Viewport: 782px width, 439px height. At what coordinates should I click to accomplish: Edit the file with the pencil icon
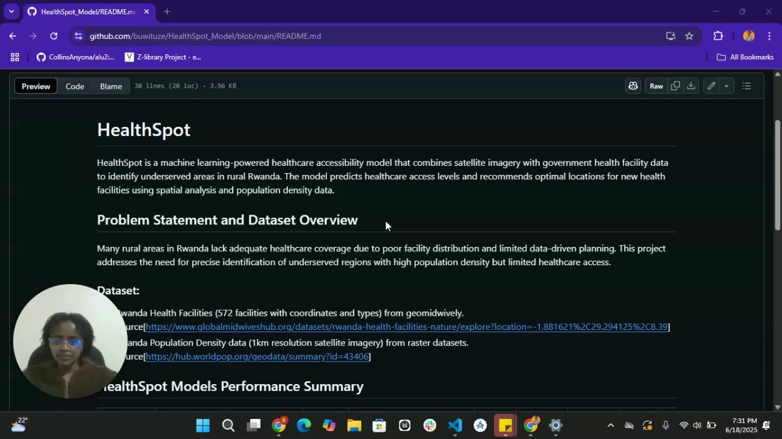(711, 86)
